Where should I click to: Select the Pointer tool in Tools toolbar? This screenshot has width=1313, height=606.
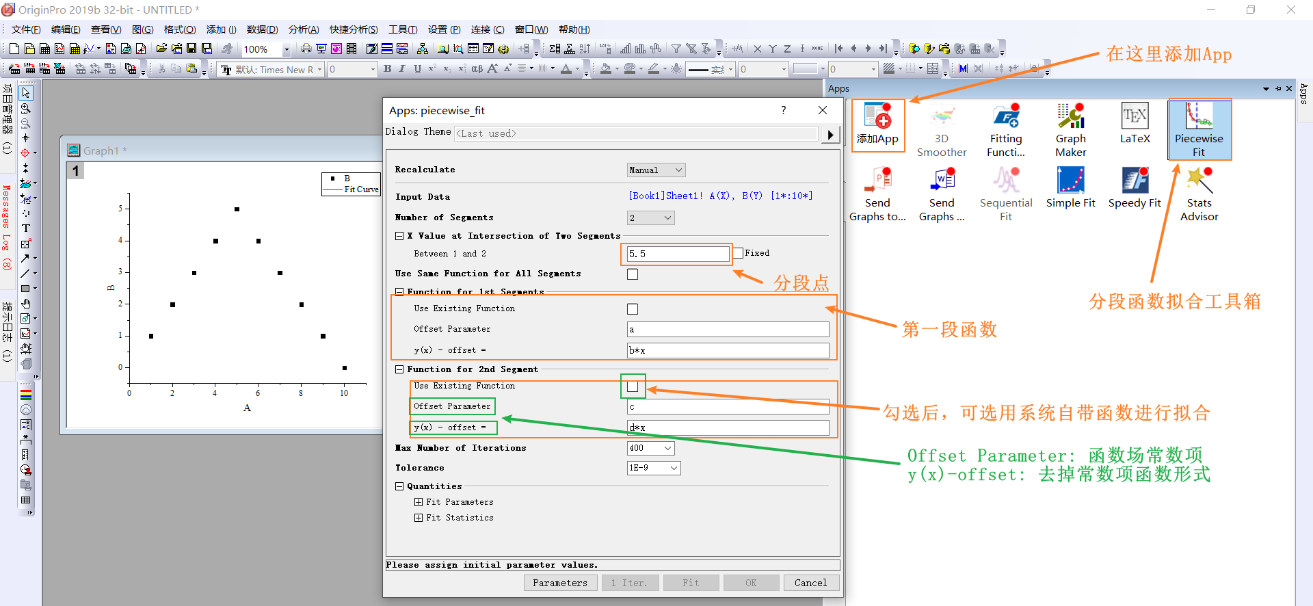click(x=26, y=93)
